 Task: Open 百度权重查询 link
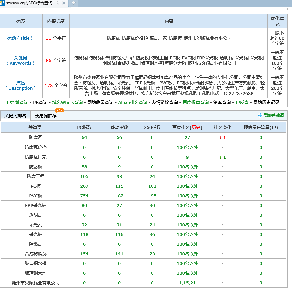[196, 102]
